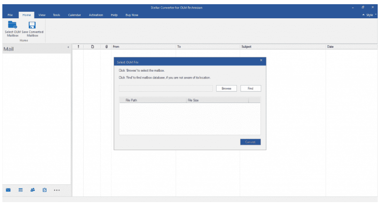Open the Contacts view icon in bottom navigation
381x204 pixels.
(32, 190)
